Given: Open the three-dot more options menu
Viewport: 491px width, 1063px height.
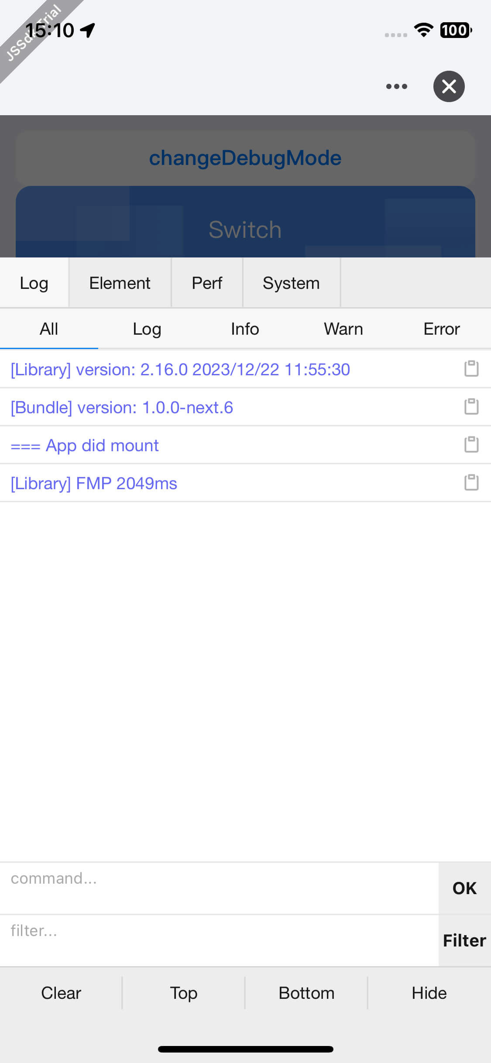Looking at the screenshot, I should (397, 86).
